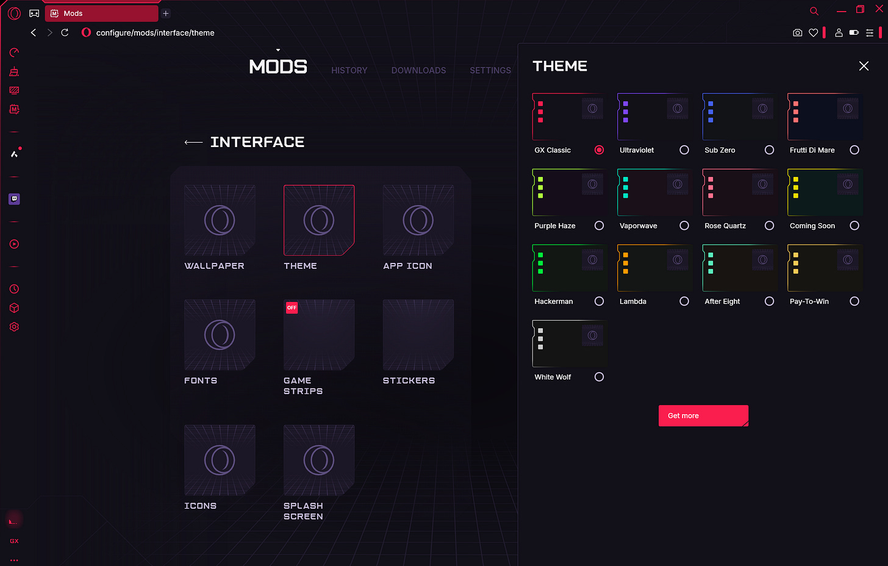This screenshot has width=888, height=566.
Task: Take a snapshot with camera icon
Action: (797, 32)
